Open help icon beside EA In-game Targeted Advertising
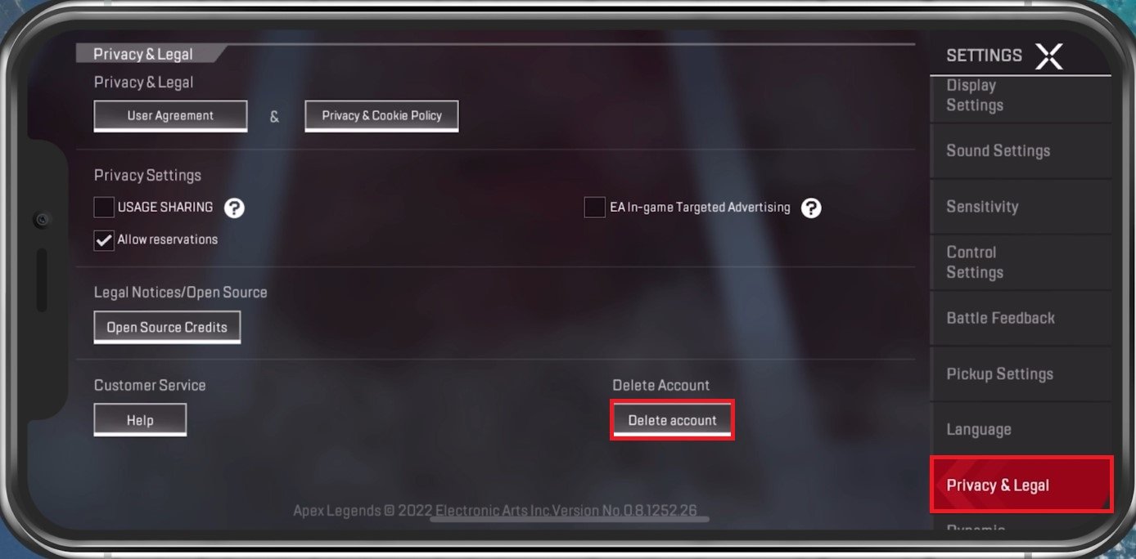 tap(811, 208)
